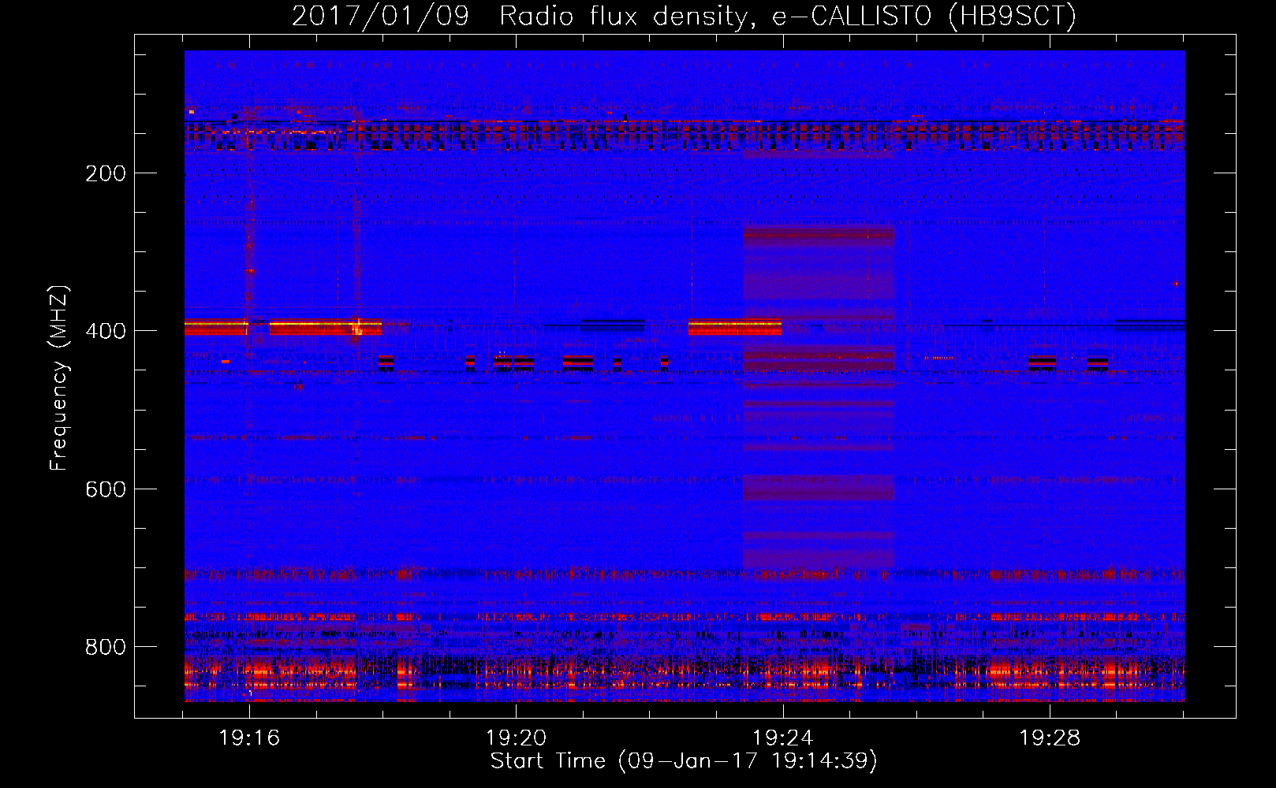This screenshot has width=1276, height=788.
Task: Click the 200 frequency tick label
Action: click(106, 173)
